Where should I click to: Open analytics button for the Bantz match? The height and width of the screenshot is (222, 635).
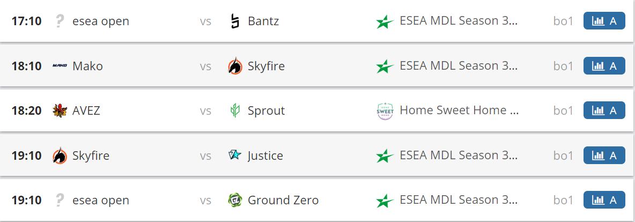click(604, 21)
